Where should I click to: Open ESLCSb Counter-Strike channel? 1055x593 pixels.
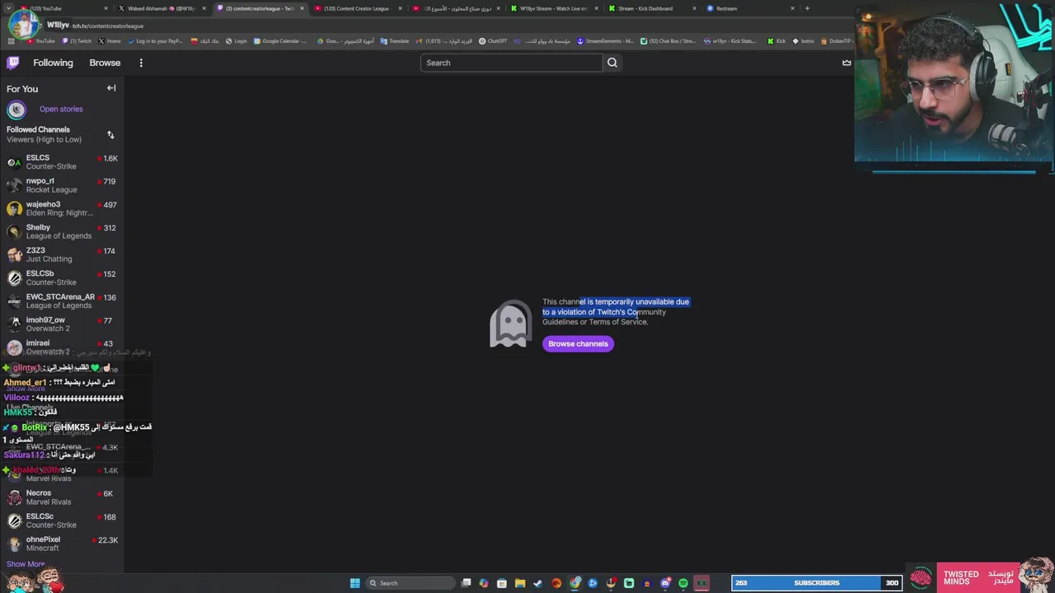[62, 278]
